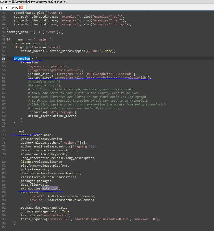Click line number 72 in the gutter
214x231 pixels.
[x=4, y=131]
